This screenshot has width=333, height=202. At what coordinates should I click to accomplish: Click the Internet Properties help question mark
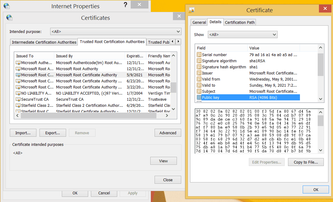(x=125, y=5)
